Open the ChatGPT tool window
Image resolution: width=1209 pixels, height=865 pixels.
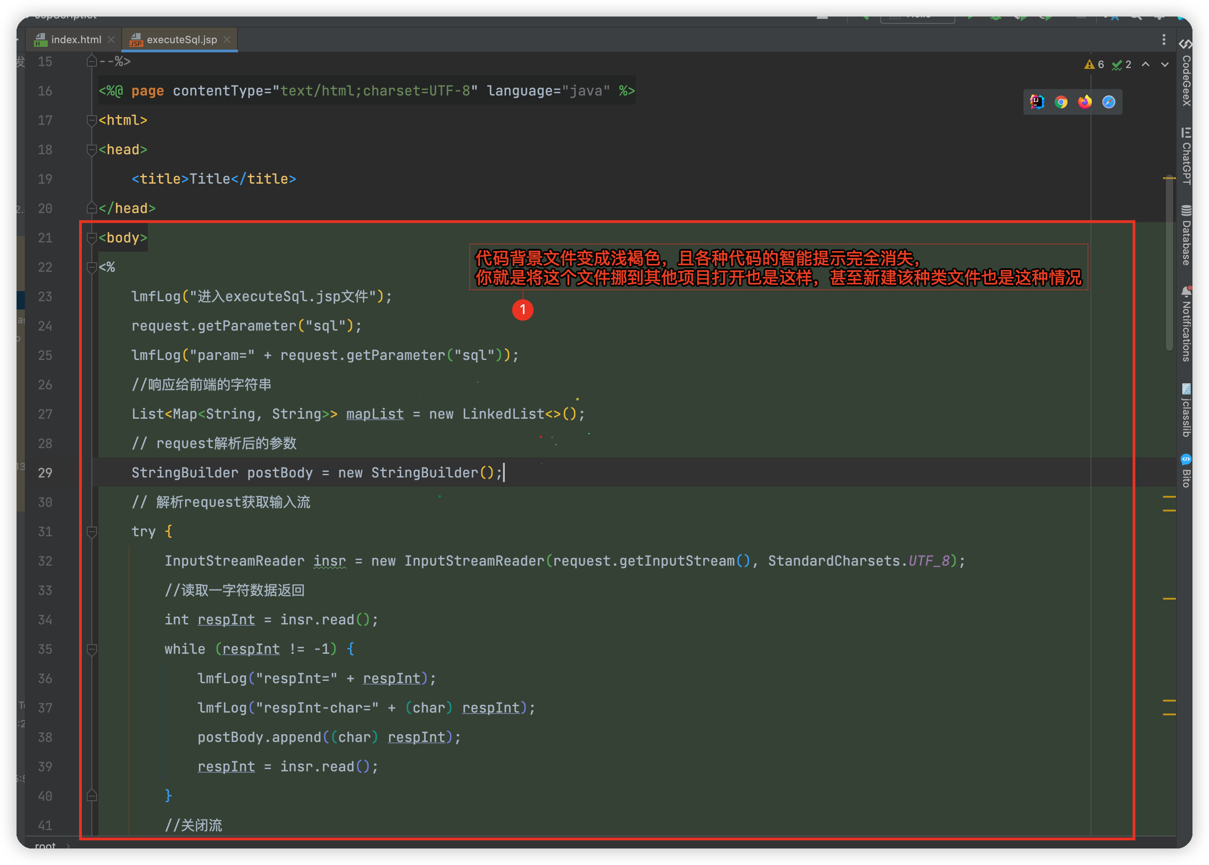coord(1186,156)
